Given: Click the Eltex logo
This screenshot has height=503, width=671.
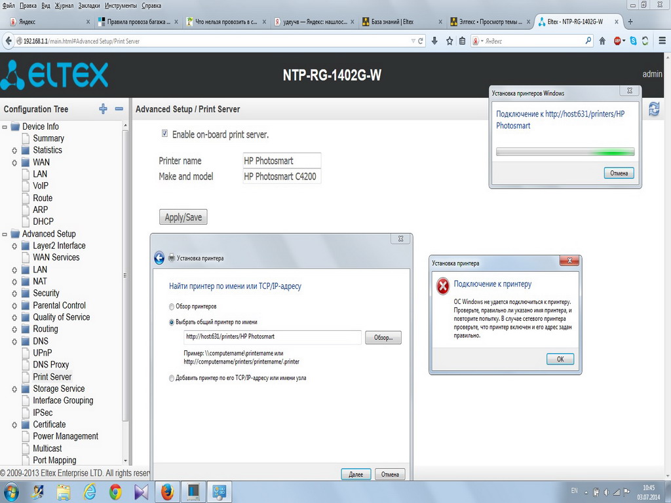Looking at the screenshot, I should point(54,75).
